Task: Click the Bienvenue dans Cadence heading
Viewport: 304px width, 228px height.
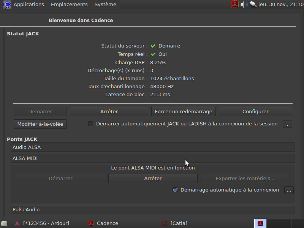Action: (x=81, y=21)
